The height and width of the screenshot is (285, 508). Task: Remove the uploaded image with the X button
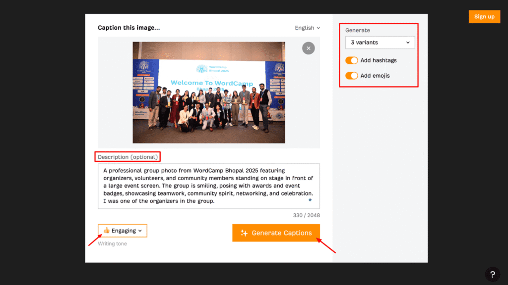coord(309,48)
